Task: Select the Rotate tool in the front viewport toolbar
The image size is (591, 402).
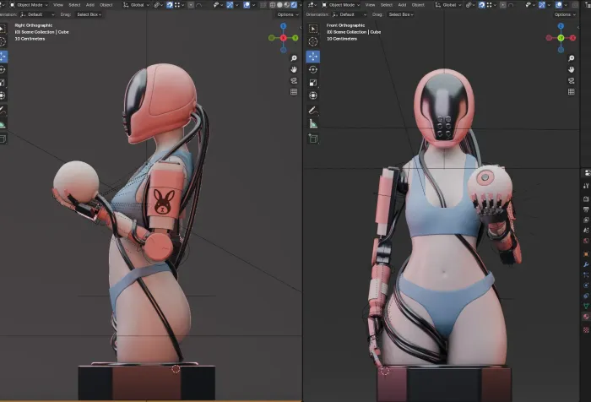Action: [312, 69]
